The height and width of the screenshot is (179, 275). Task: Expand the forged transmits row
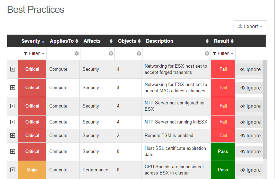(x=13, y=69)
